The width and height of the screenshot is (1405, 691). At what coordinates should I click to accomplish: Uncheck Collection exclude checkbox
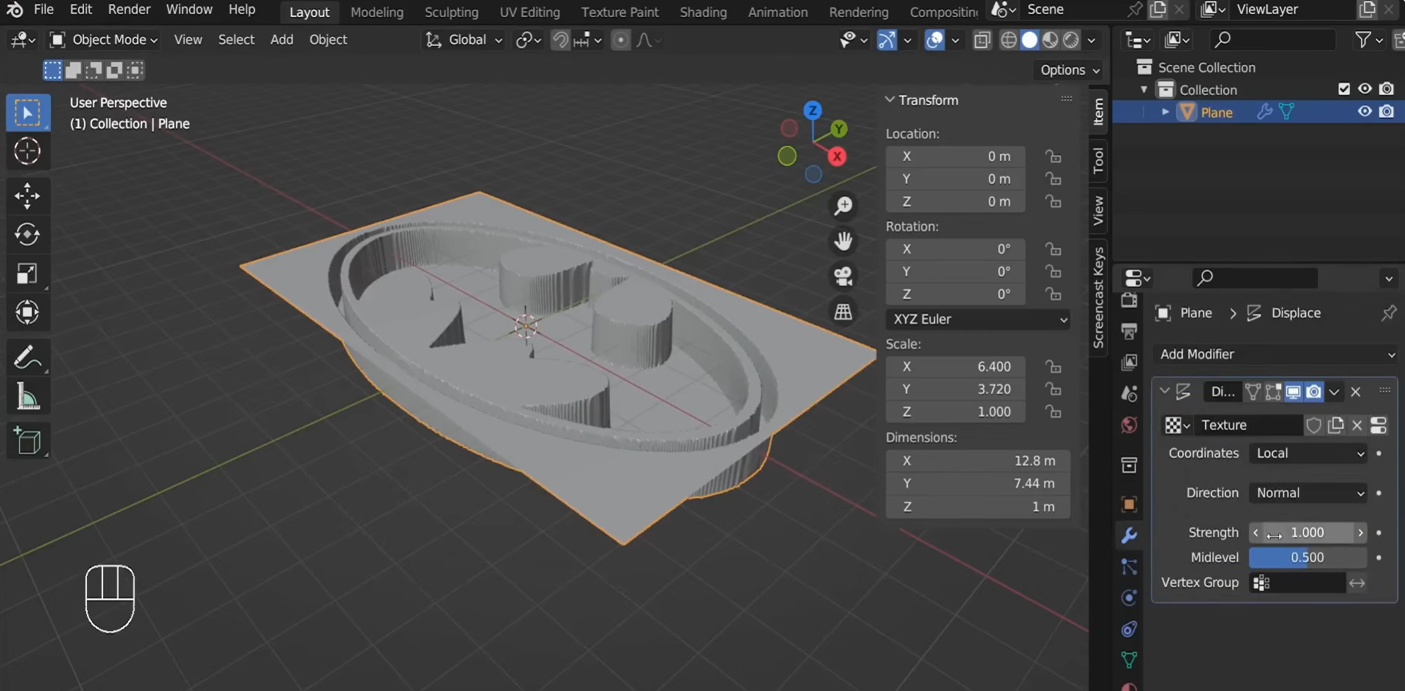point(1344,89)
